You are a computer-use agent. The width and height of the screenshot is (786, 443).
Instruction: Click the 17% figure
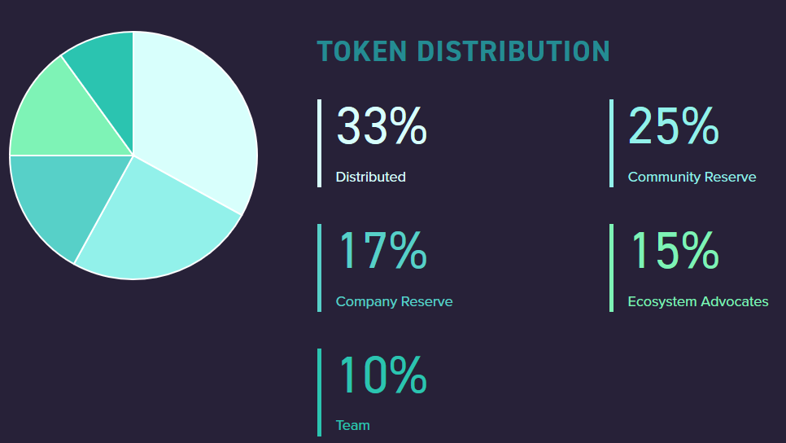point(381,251)
